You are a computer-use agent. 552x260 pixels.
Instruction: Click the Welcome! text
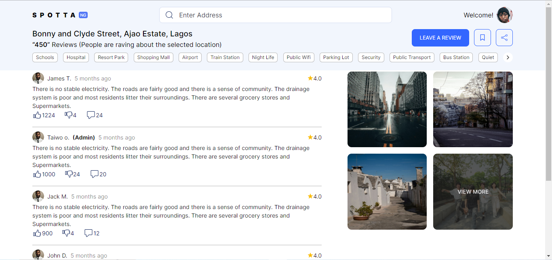478,15
